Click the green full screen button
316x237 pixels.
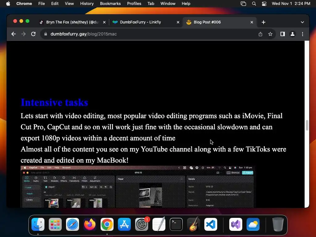27,21
